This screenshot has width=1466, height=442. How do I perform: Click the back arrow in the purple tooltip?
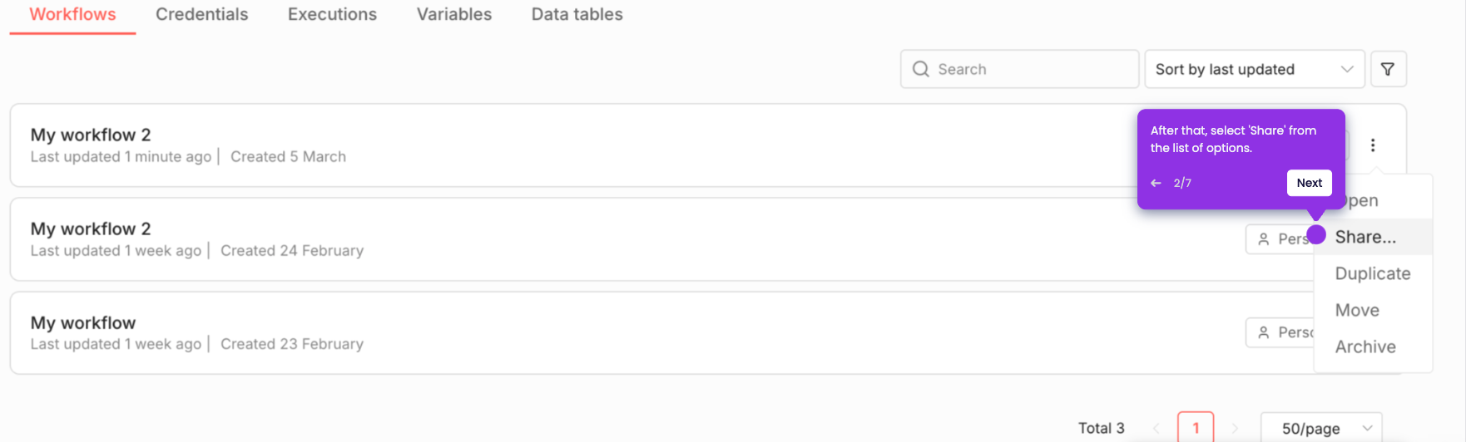pyautogui.click(x=1156, y=183)
